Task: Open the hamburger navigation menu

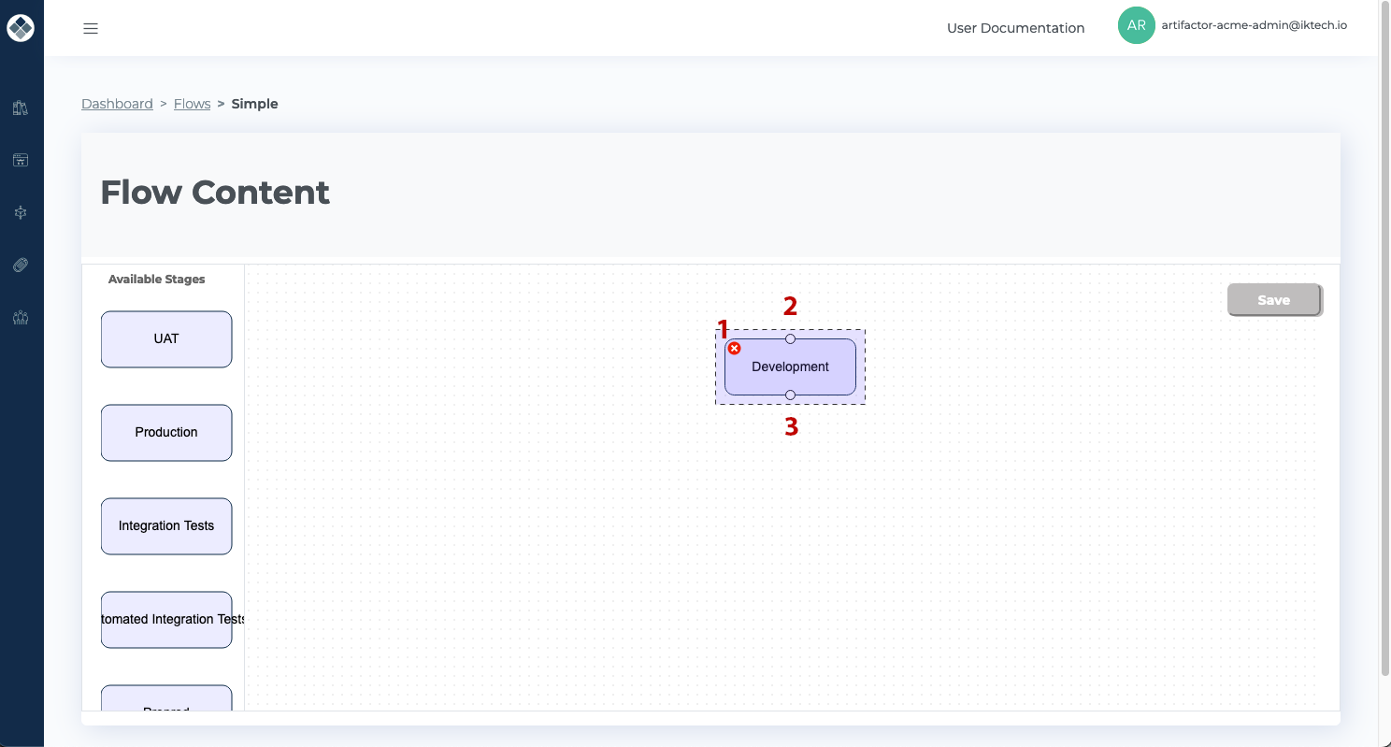Action: (91, 28)
